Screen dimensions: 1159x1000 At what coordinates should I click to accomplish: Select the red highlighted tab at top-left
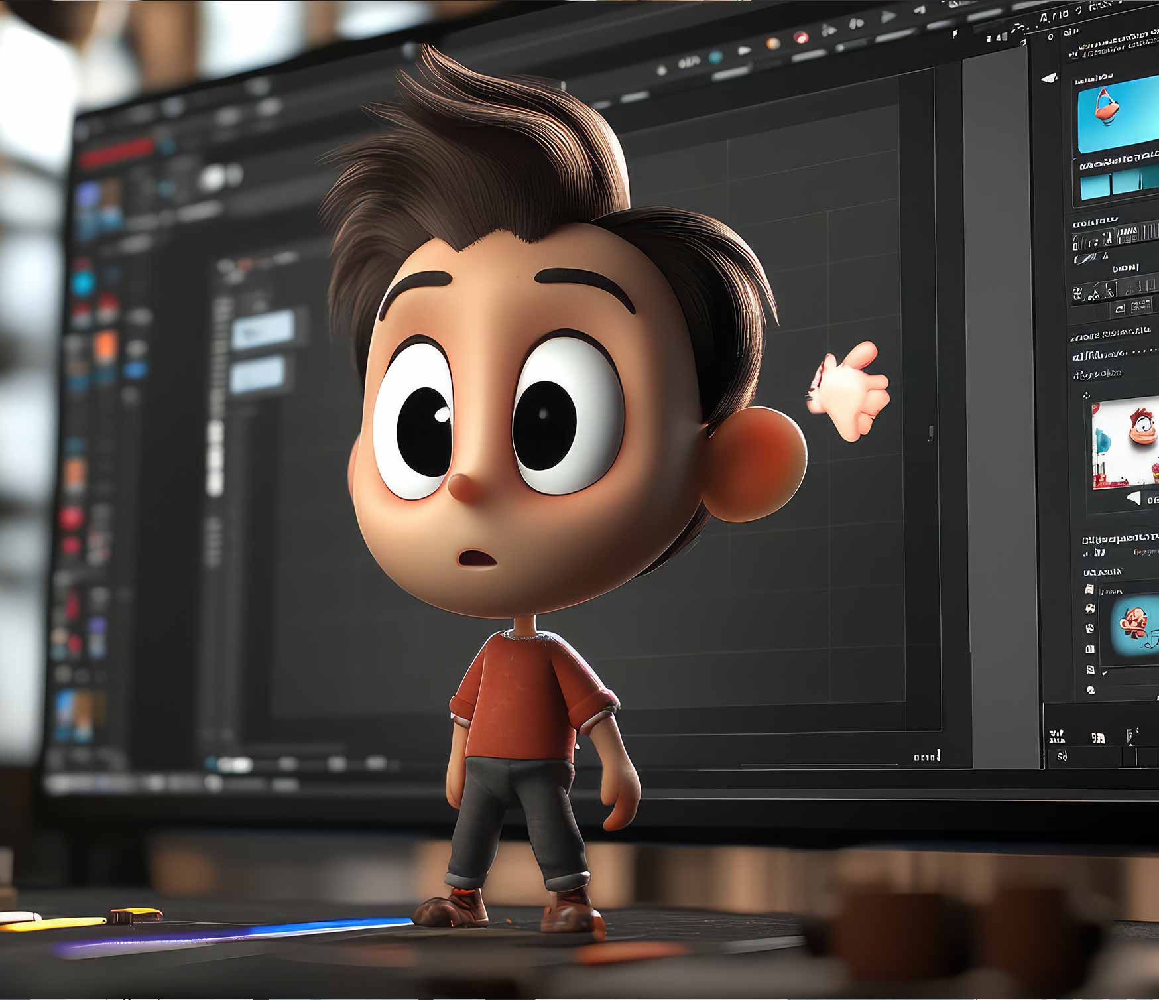(116, 155)
